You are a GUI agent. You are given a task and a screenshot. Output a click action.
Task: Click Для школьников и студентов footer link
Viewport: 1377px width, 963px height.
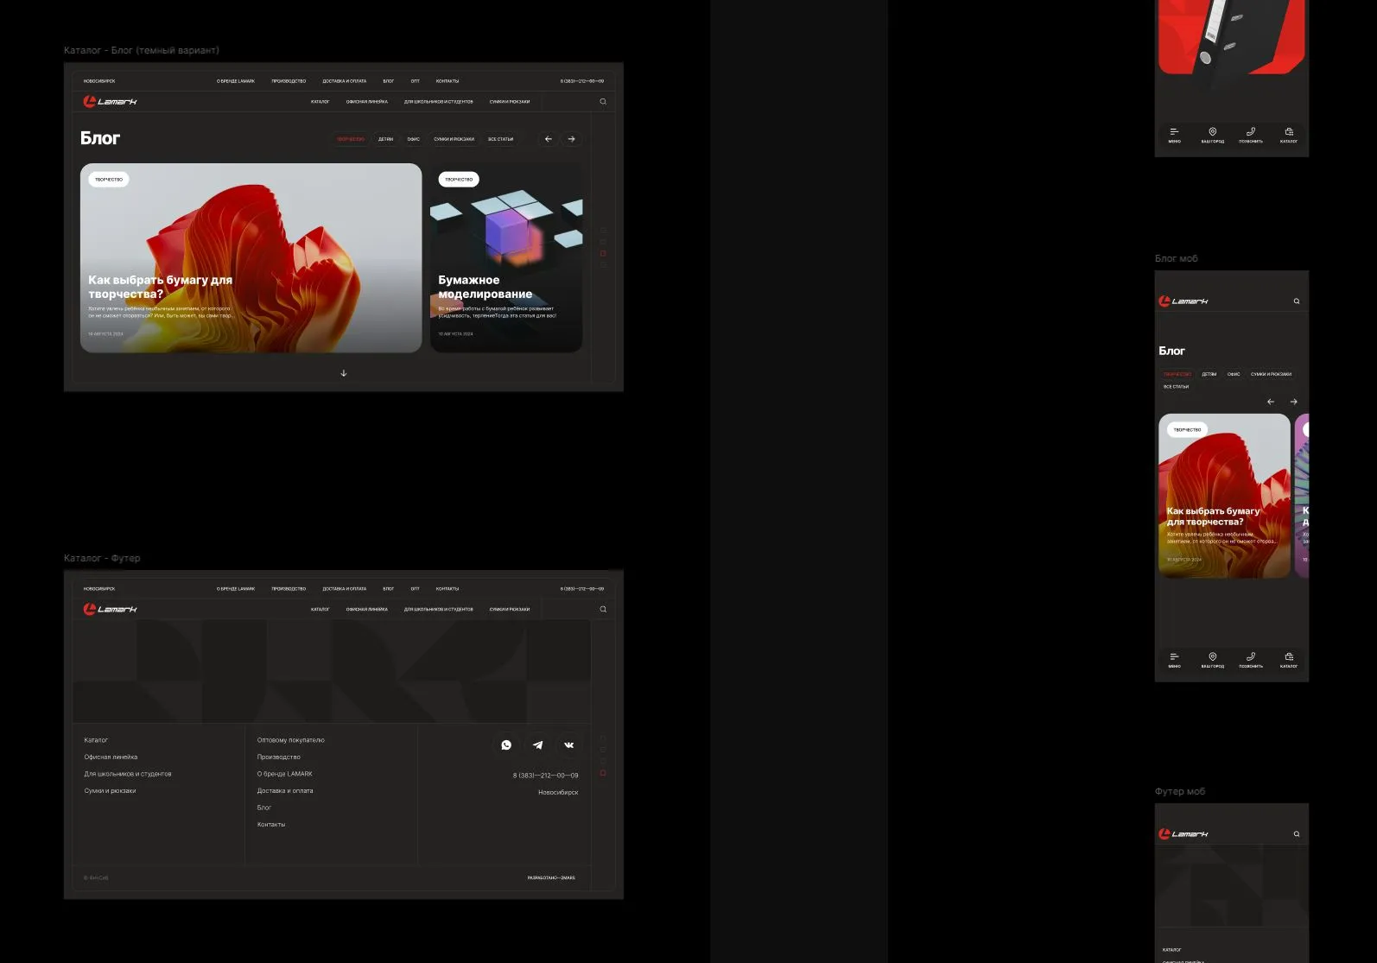128,774
